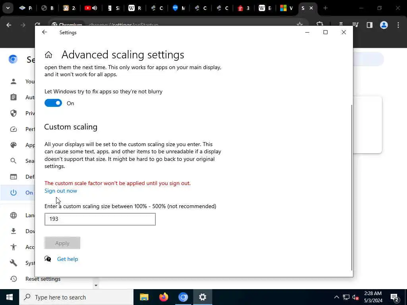
Task: Mute the audio speaker icon on YouTube tab
Action: [95, 8]
